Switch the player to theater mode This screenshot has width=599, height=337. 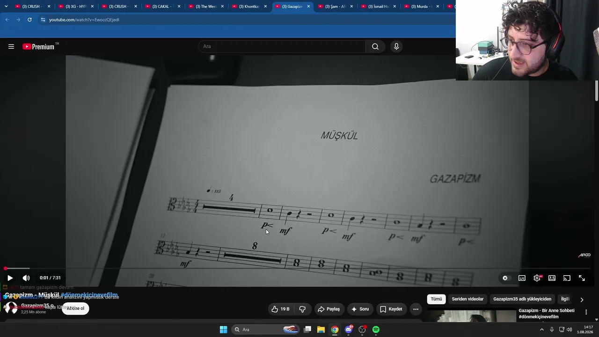coord(552,278)
